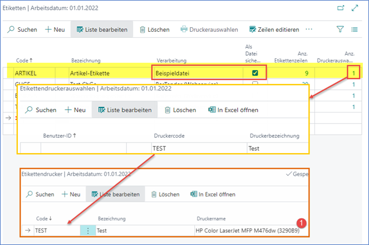Screen dimensions: 369x245
Task: Select Liste bearbeiten in Etiketten toolbar
Action: (101, 29)
